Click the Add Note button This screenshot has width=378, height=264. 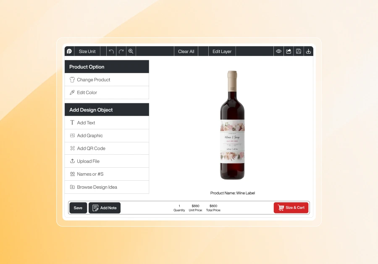tap(105, 208)
